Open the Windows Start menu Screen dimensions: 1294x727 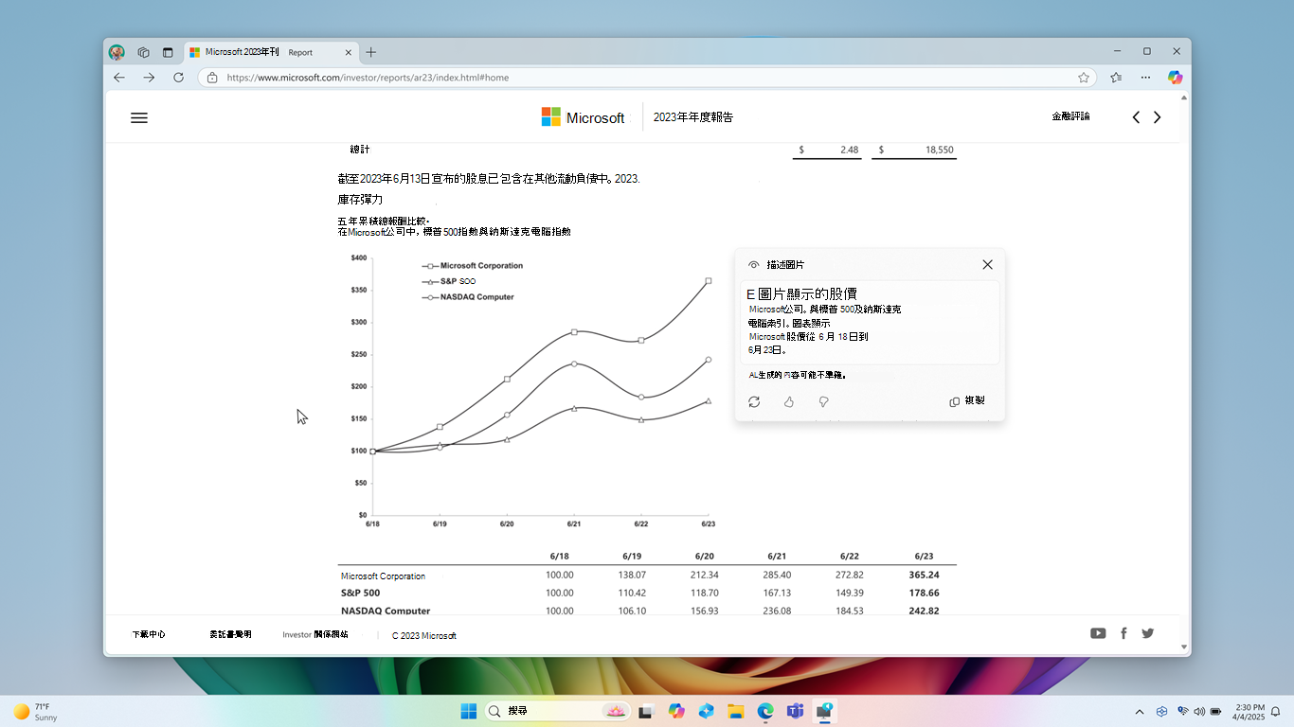tap(469, 711)
